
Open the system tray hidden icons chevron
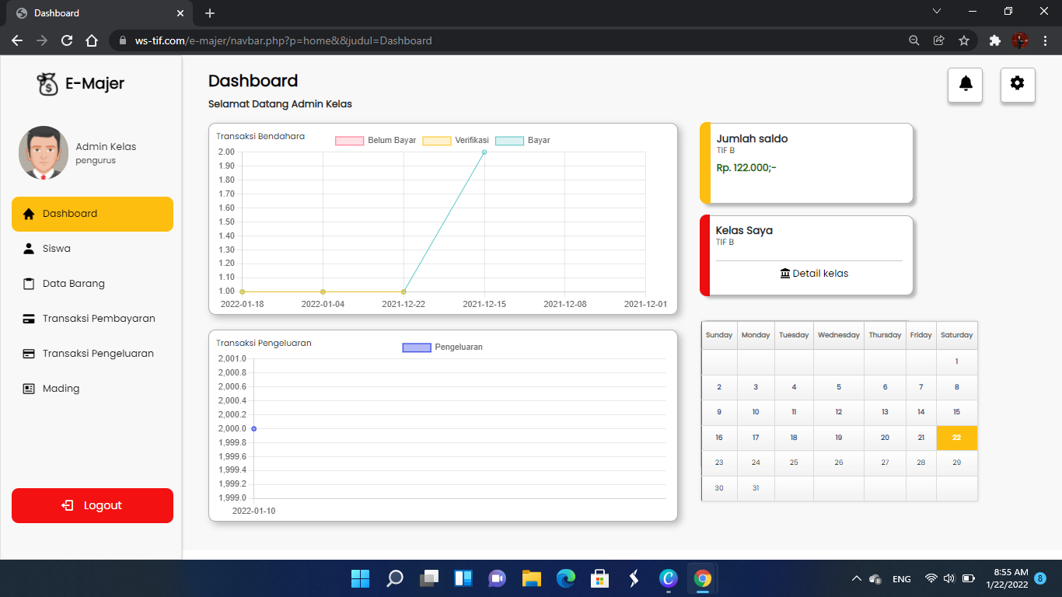pyautogui.click(x=856, y=579)
